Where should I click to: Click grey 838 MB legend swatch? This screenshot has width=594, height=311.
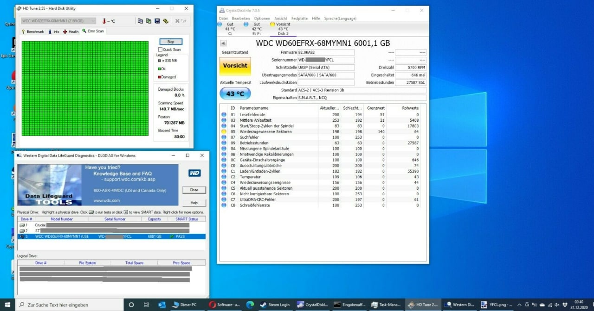pos(160,61)
